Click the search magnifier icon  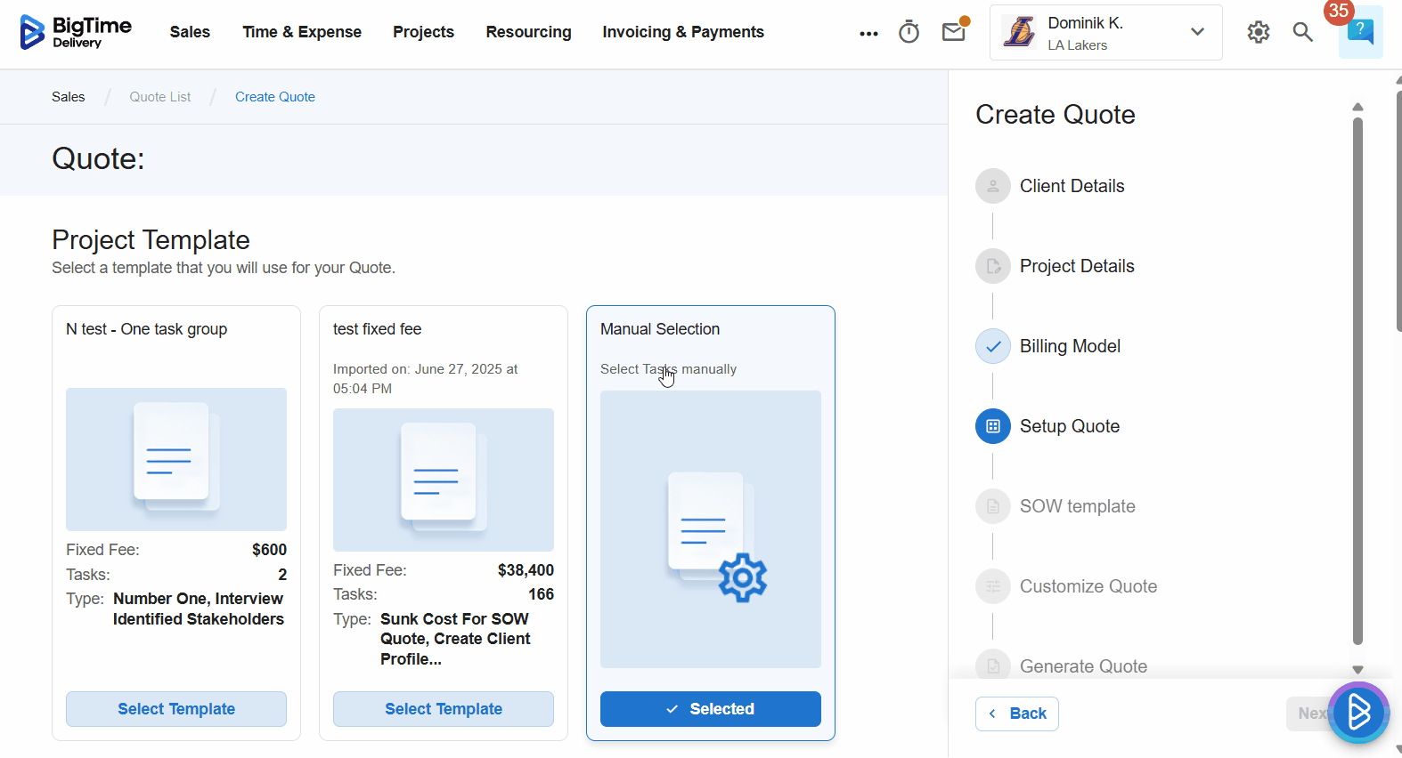click(x=1302, y=32)
